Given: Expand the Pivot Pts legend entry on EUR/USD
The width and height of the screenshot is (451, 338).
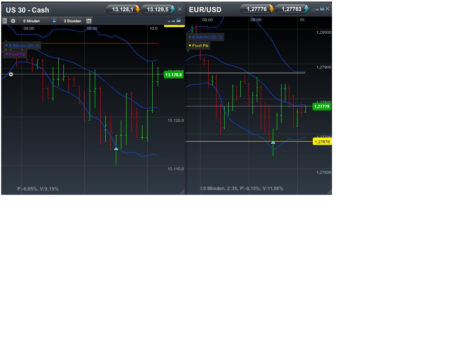Looking at the screenshot, I should point(199,45).
